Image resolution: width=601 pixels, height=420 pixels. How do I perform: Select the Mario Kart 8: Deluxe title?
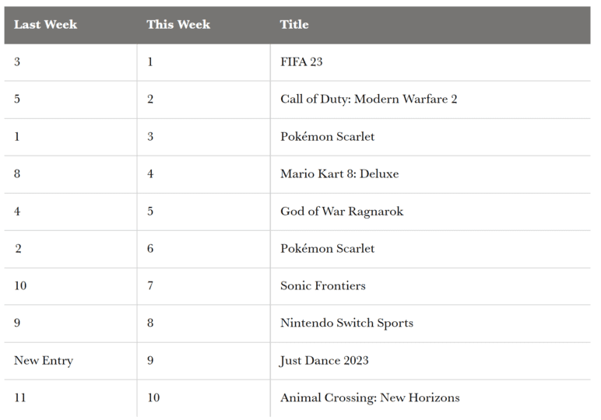[x=339, y=173]
